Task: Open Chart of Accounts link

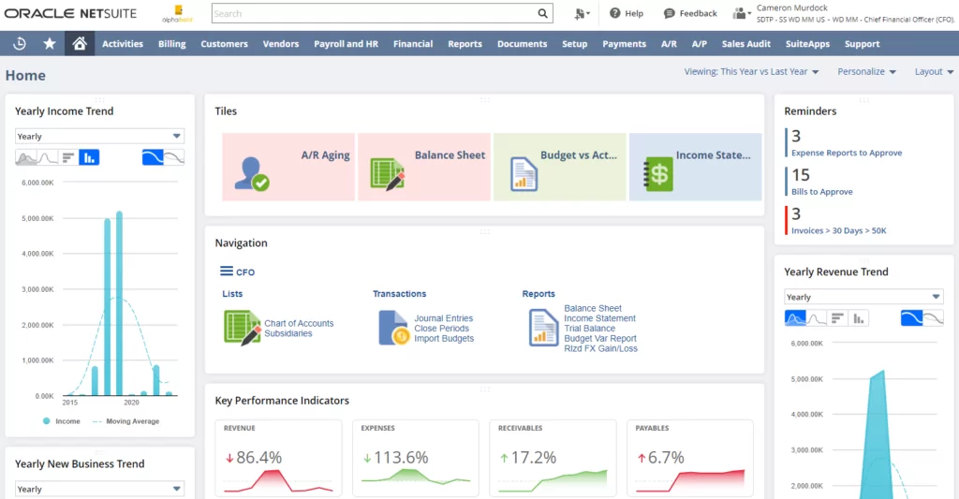Action: (x=299, y=323)
